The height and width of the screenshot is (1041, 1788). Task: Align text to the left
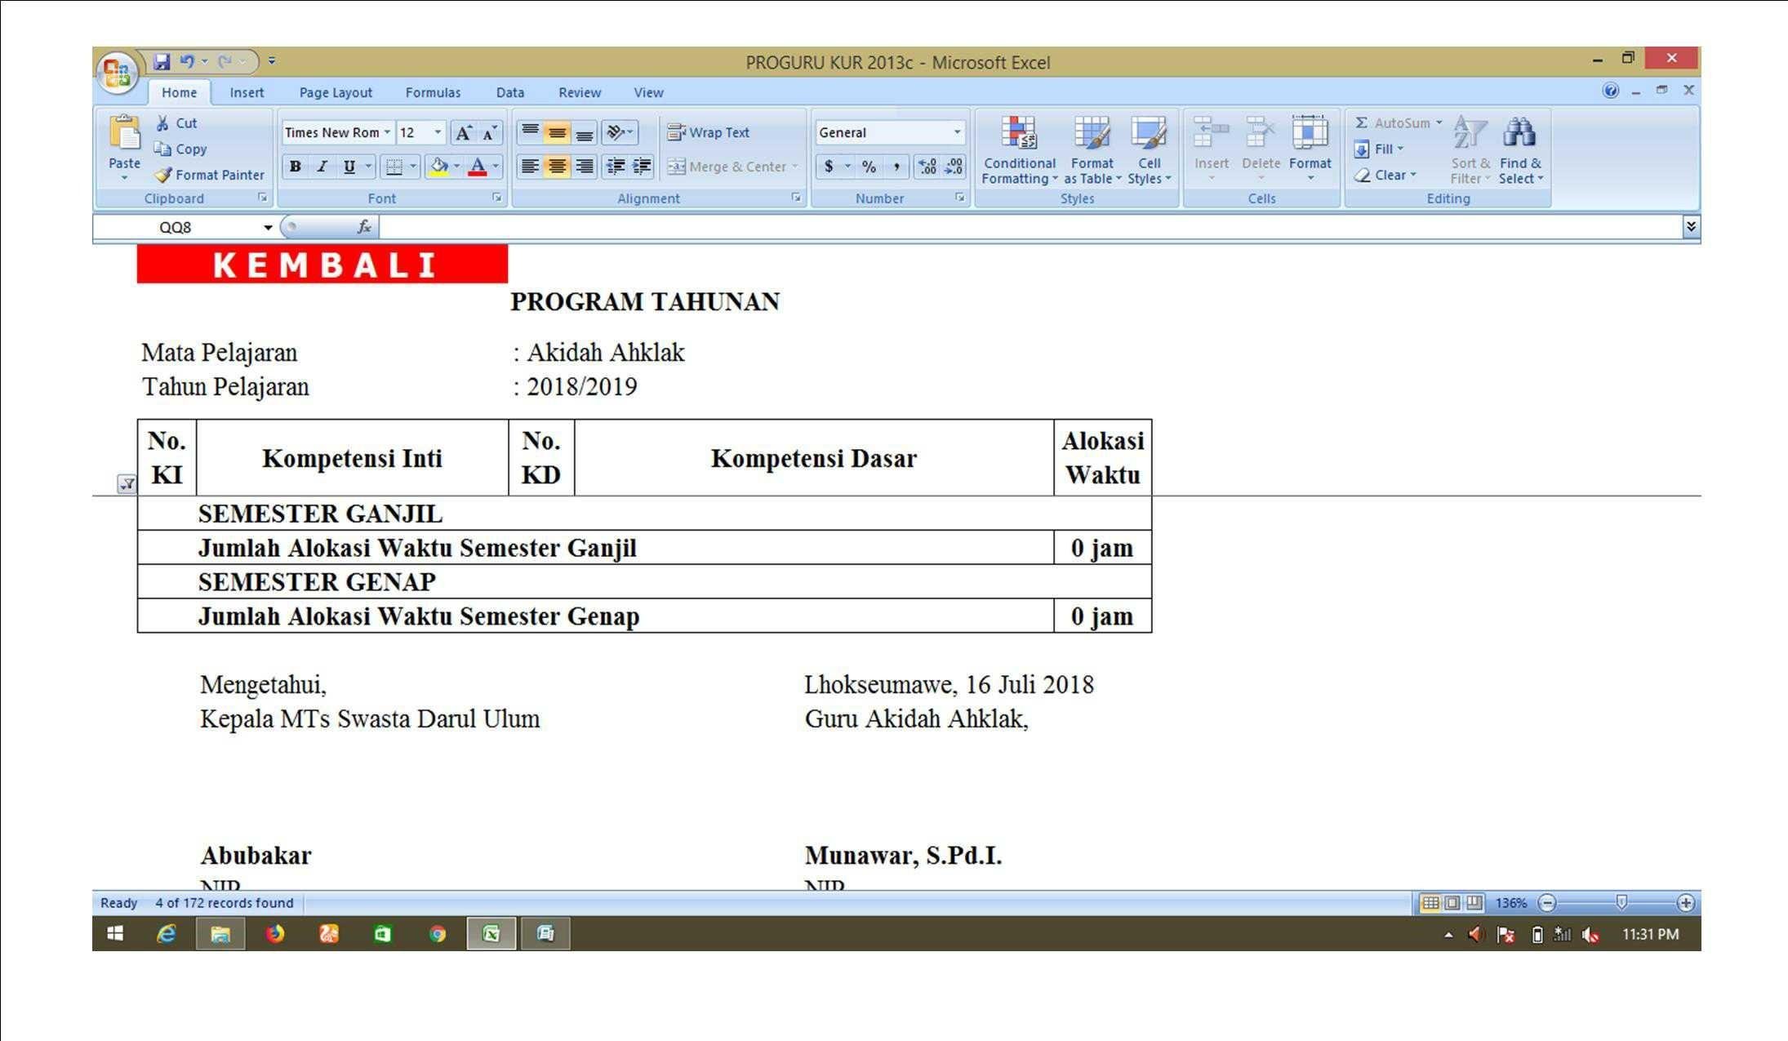(x=530, y=167)
